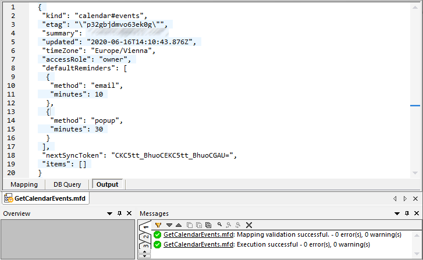Screen dimensions: 423x260
Task: Copy selected message to clipboard
Action: point(190,225)
